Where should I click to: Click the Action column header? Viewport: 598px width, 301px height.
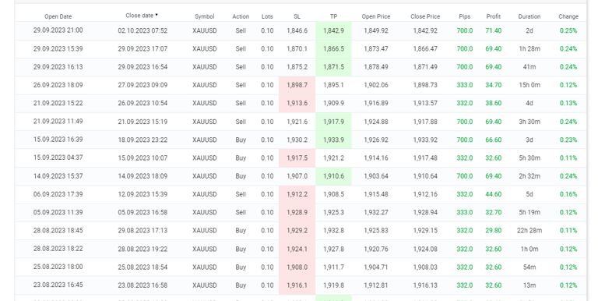point(241,16)
